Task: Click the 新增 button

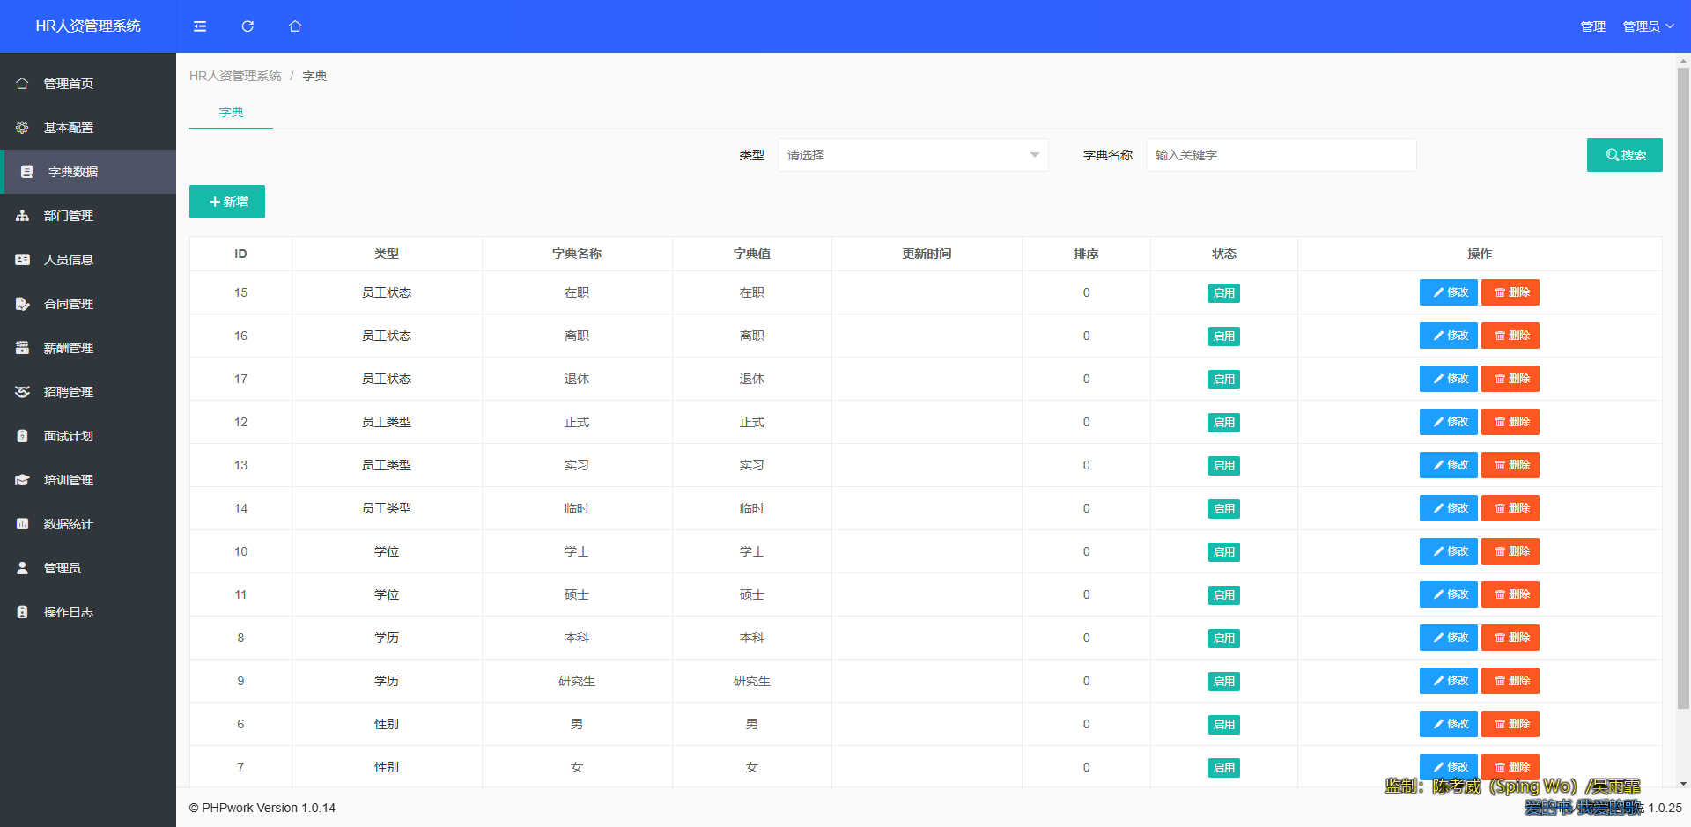Action: point(227,202)
